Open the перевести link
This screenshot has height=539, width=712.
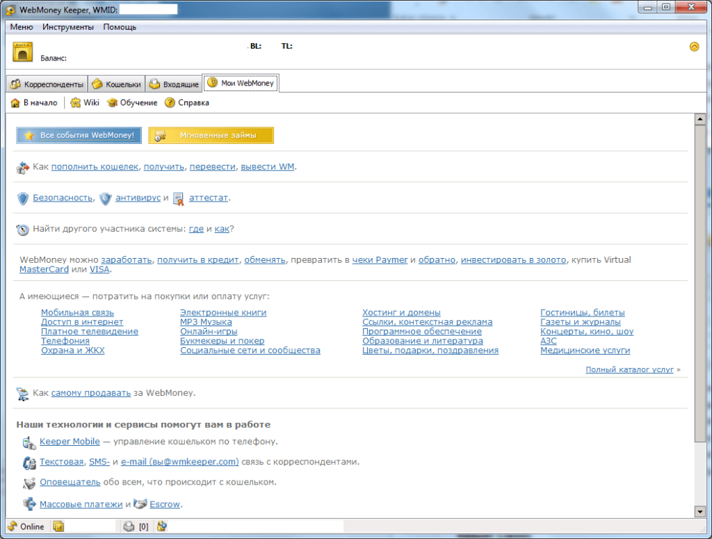213,167
